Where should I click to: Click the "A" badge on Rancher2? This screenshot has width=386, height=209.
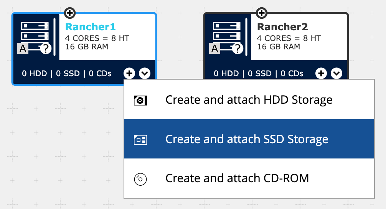(x=214, y=49)
